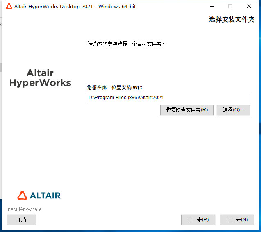The width and height of the screenshot is (261, 232).
Task: Click inside the install path input field
Action: click(168, 98)
